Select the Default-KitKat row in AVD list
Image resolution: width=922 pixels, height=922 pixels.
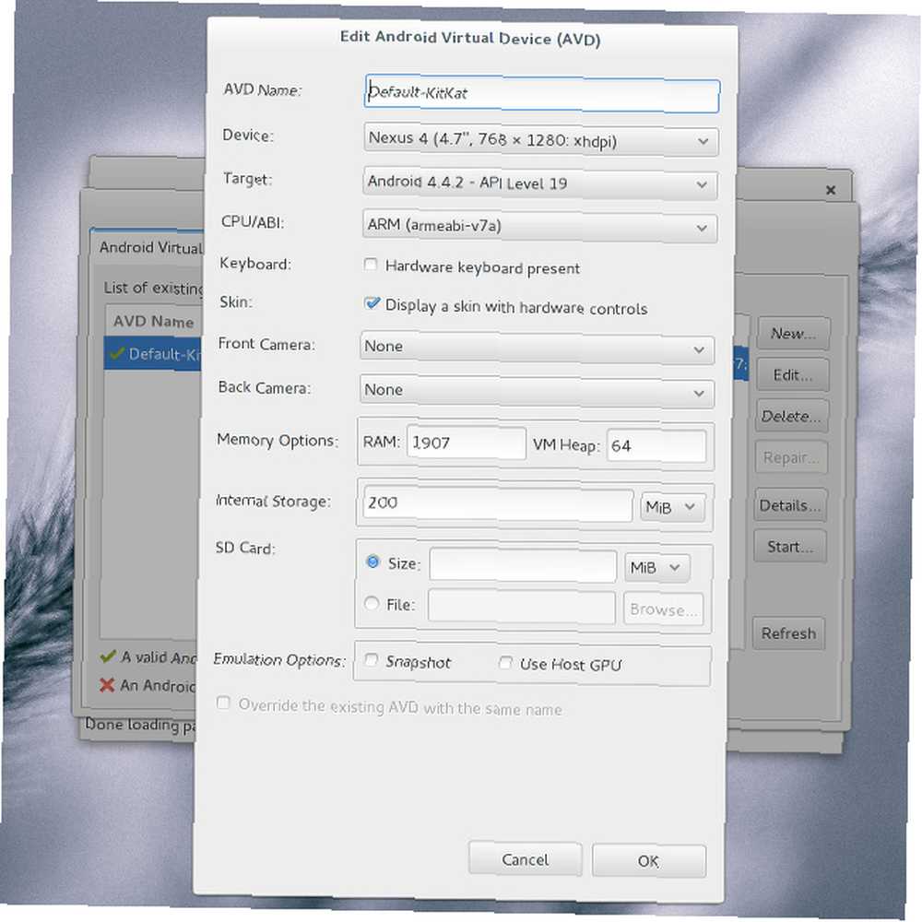[154, 353]
